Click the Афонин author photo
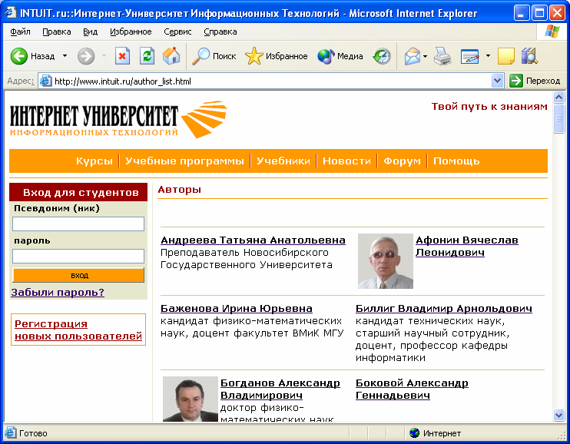This screenshot has width=570, height=444. click(386, 261)
